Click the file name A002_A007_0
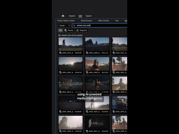This screenshot has width=179, height=134. 95,112
